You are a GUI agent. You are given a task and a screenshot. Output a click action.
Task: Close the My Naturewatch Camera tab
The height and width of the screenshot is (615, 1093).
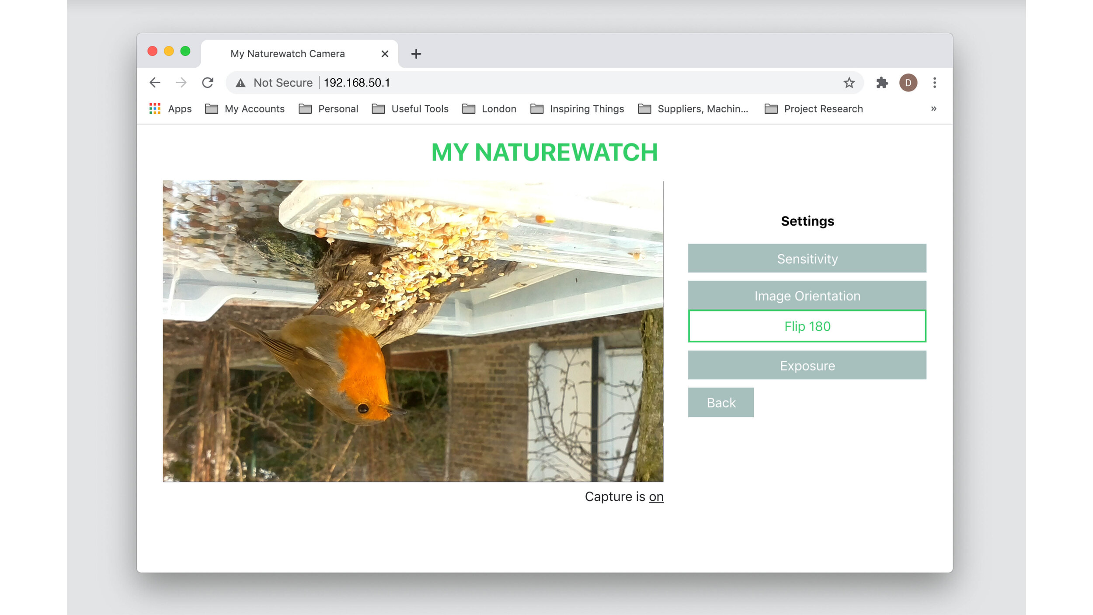[385, 54]
